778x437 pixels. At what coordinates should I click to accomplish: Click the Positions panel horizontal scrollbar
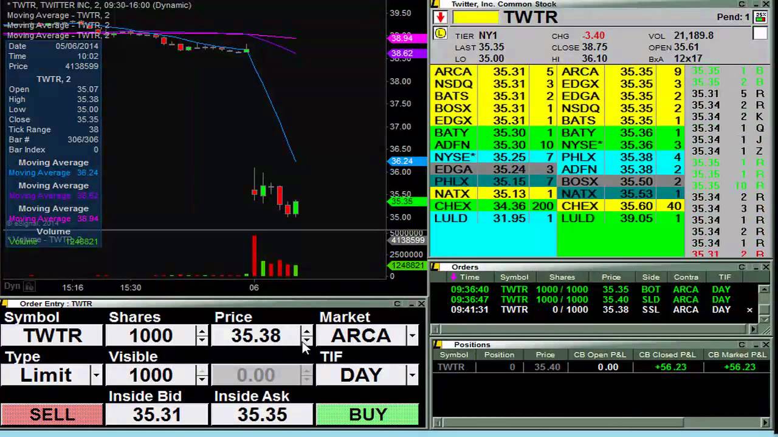602,423
